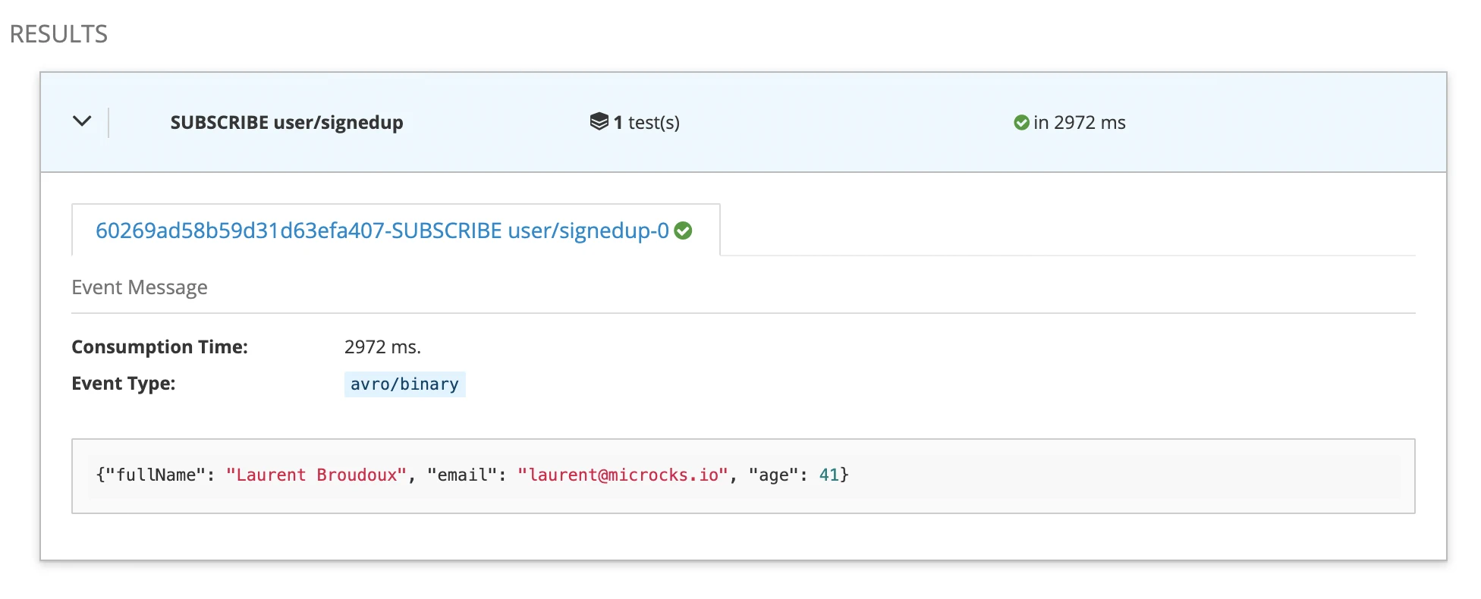
Task: Click the stacked layers tests icon
Action: (x=599, y=121)
